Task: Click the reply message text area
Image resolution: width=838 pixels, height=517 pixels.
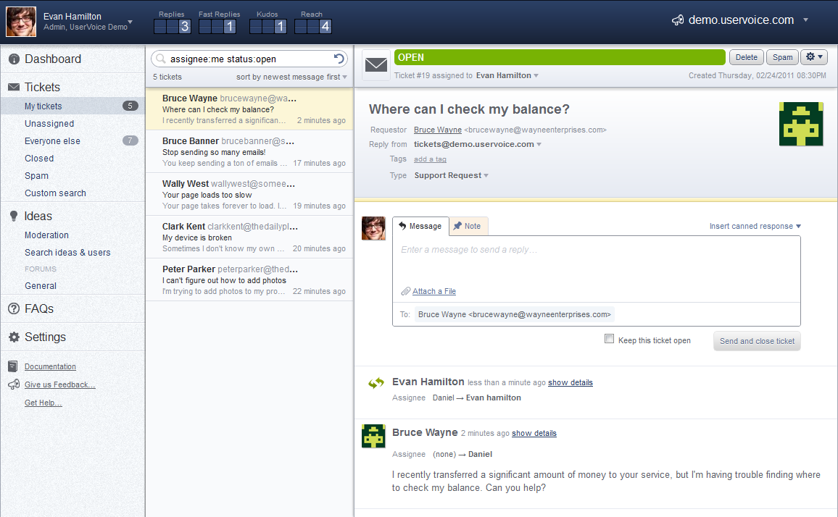Action: (x=596, y=261)
